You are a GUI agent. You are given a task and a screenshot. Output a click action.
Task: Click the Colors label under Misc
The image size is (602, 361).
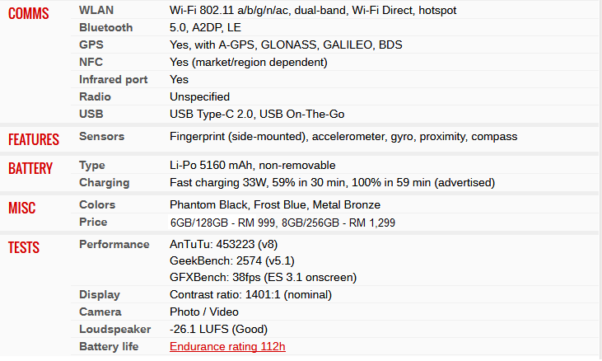click(97, 204)
